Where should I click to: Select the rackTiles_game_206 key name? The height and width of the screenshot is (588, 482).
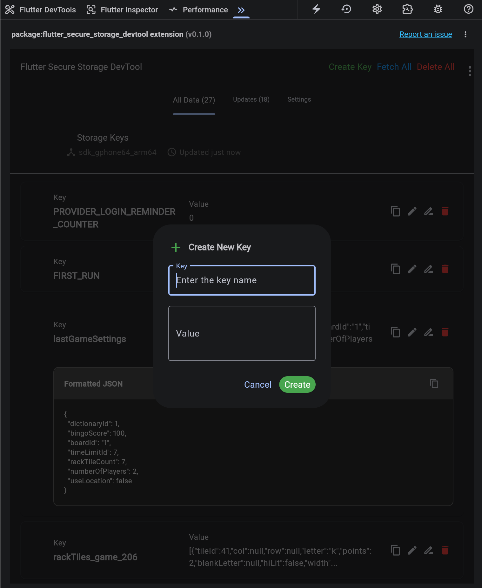tap(95, 557)
